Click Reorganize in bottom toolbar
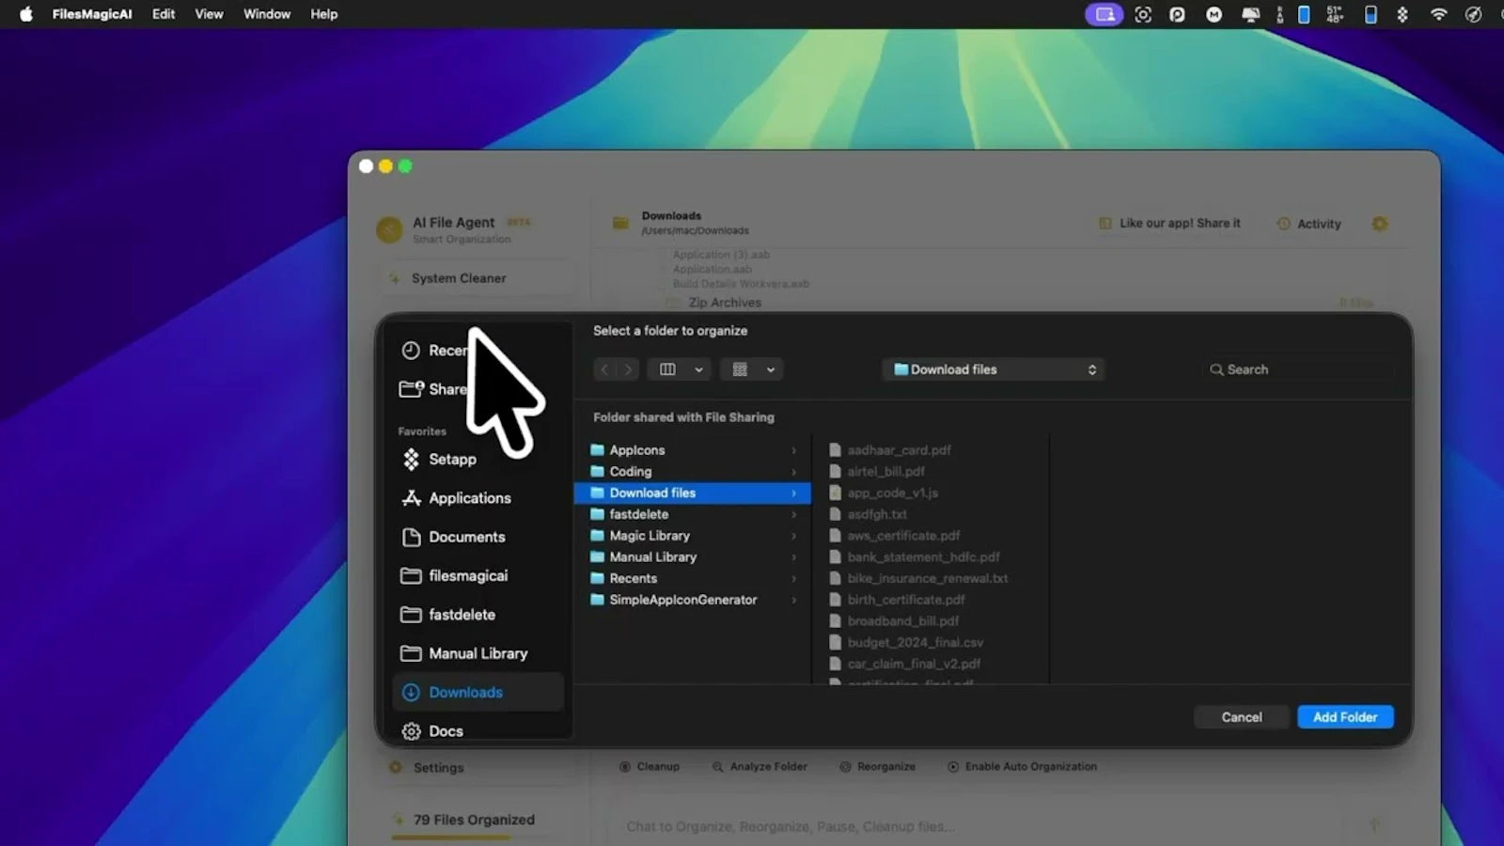Screen dimensions: 1504x846 click(877, 767)
